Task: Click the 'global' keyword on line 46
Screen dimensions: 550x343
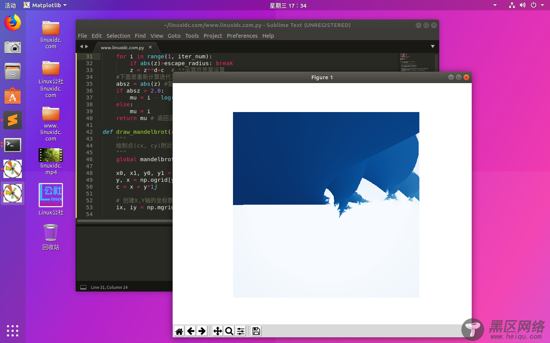Action: click(x=126, y=159)
